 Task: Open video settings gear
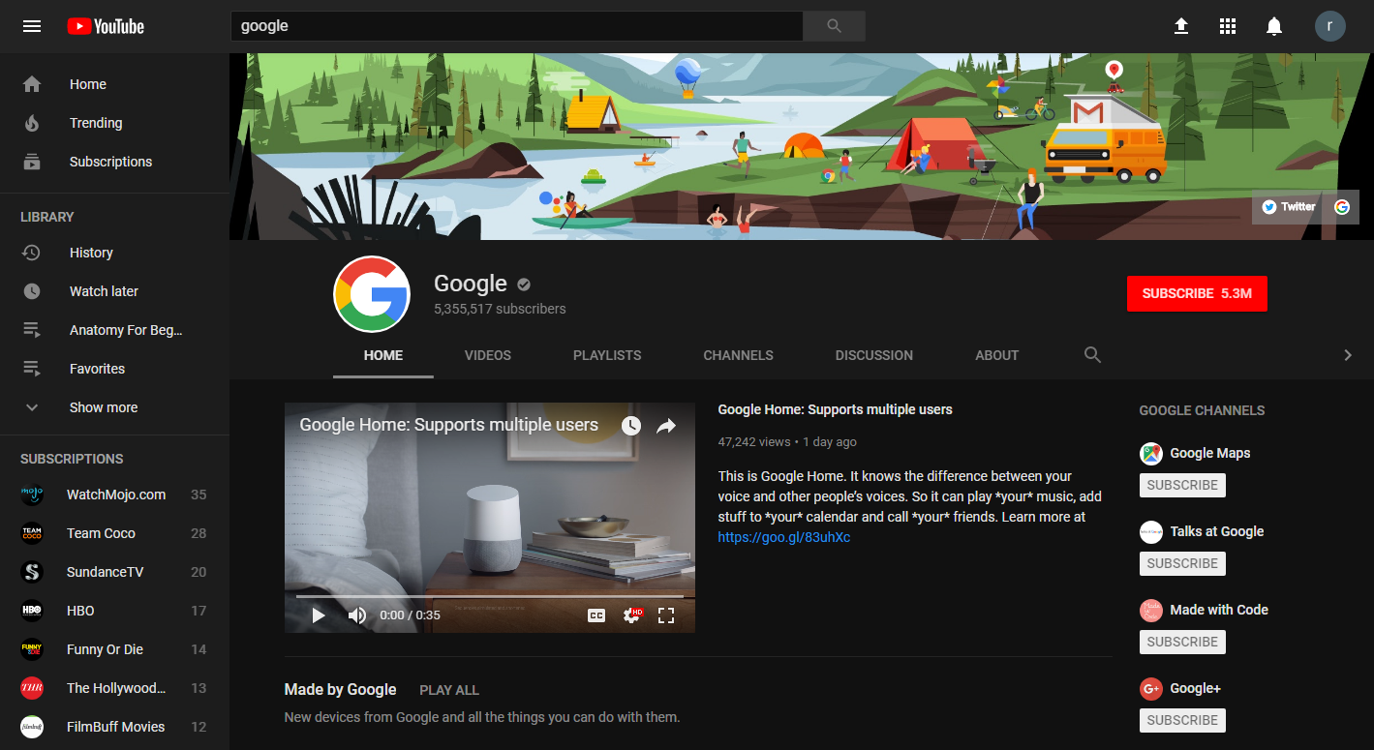coord(632,615)
